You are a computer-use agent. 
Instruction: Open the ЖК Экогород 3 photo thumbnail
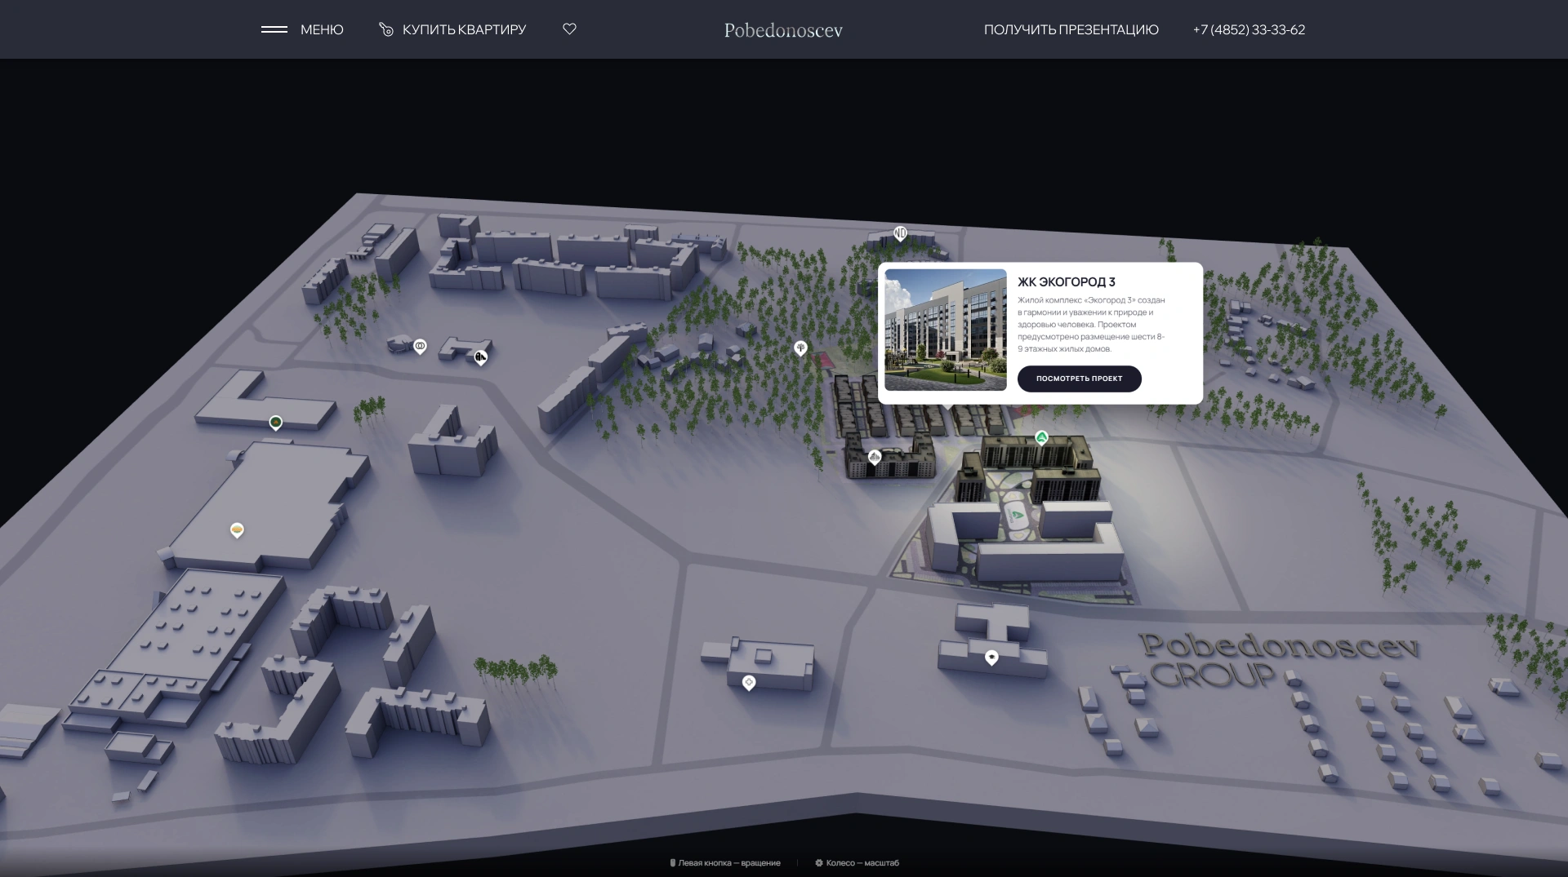pyautogui.click(x=946, y=330)
